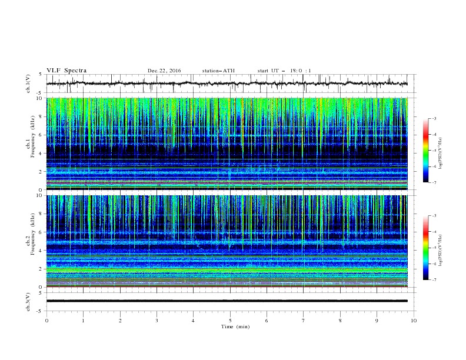466x360 pixels.
Task: Click the "7" minute time tick label
Action: pyautogui.click(x=304, y=321)
